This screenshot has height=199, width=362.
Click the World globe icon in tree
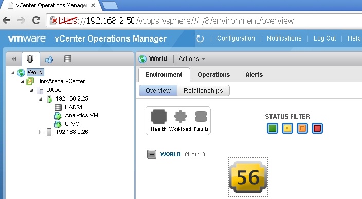click(21, 72)
